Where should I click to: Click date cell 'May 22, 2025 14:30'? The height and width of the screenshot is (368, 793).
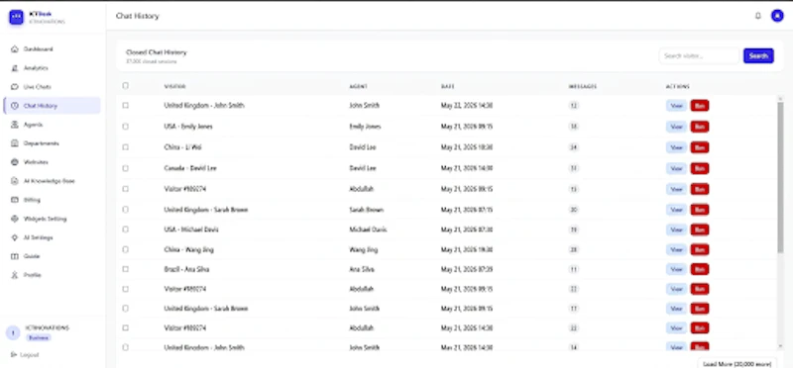pyautogui.click(x=467, y=106)
